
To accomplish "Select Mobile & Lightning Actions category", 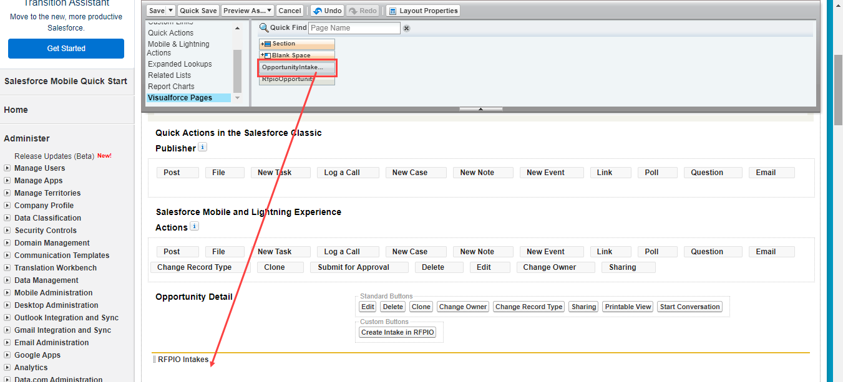I will tap(178, 49).
